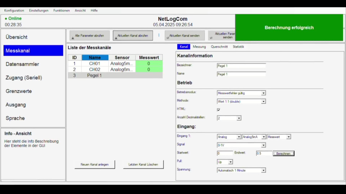Click the green Messwert cell of CH02

(149, 69)
